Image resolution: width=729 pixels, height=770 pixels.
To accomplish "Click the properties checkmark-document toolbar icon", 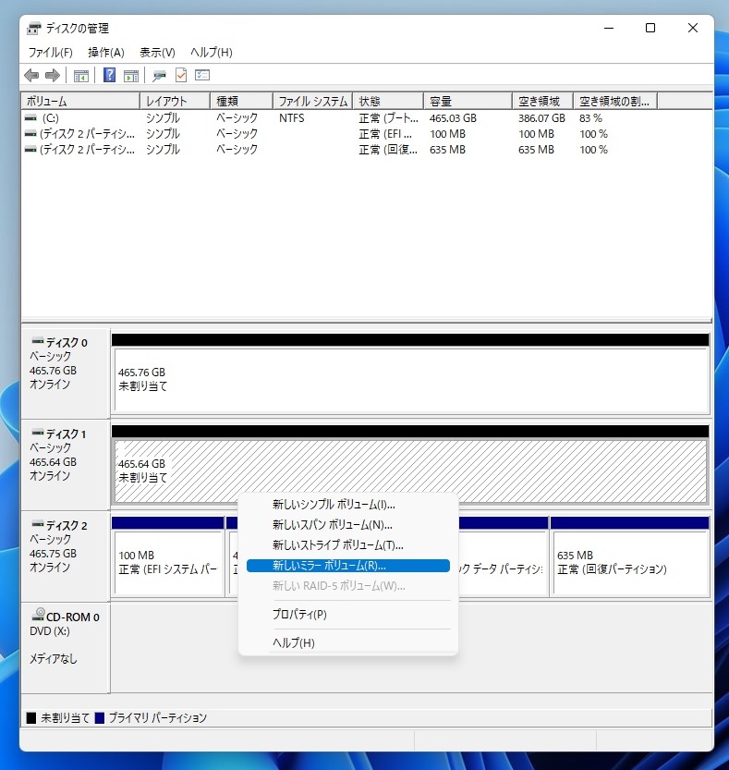I will 181,75.
